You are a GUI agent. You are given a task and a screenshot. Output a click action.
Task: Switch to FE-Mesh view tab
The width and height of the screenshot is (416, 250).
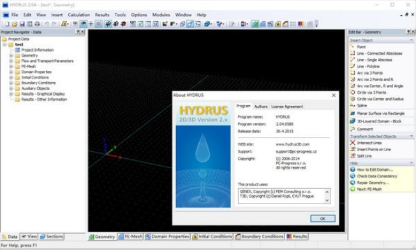130,237
